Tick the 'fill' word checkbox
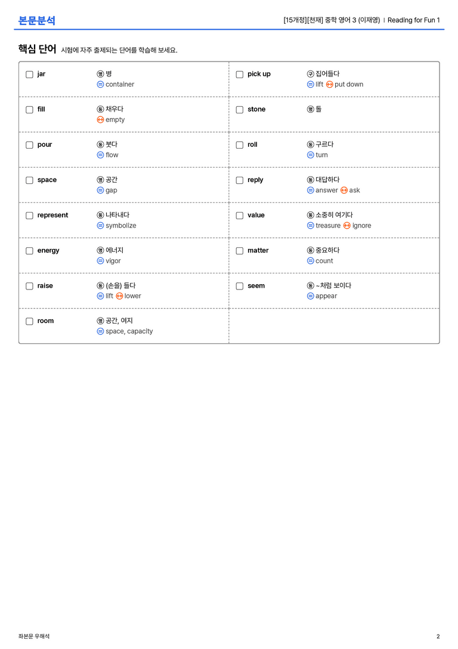Image resolution: width=458 pixels, height=649 pixels. (x=29, y=110)
